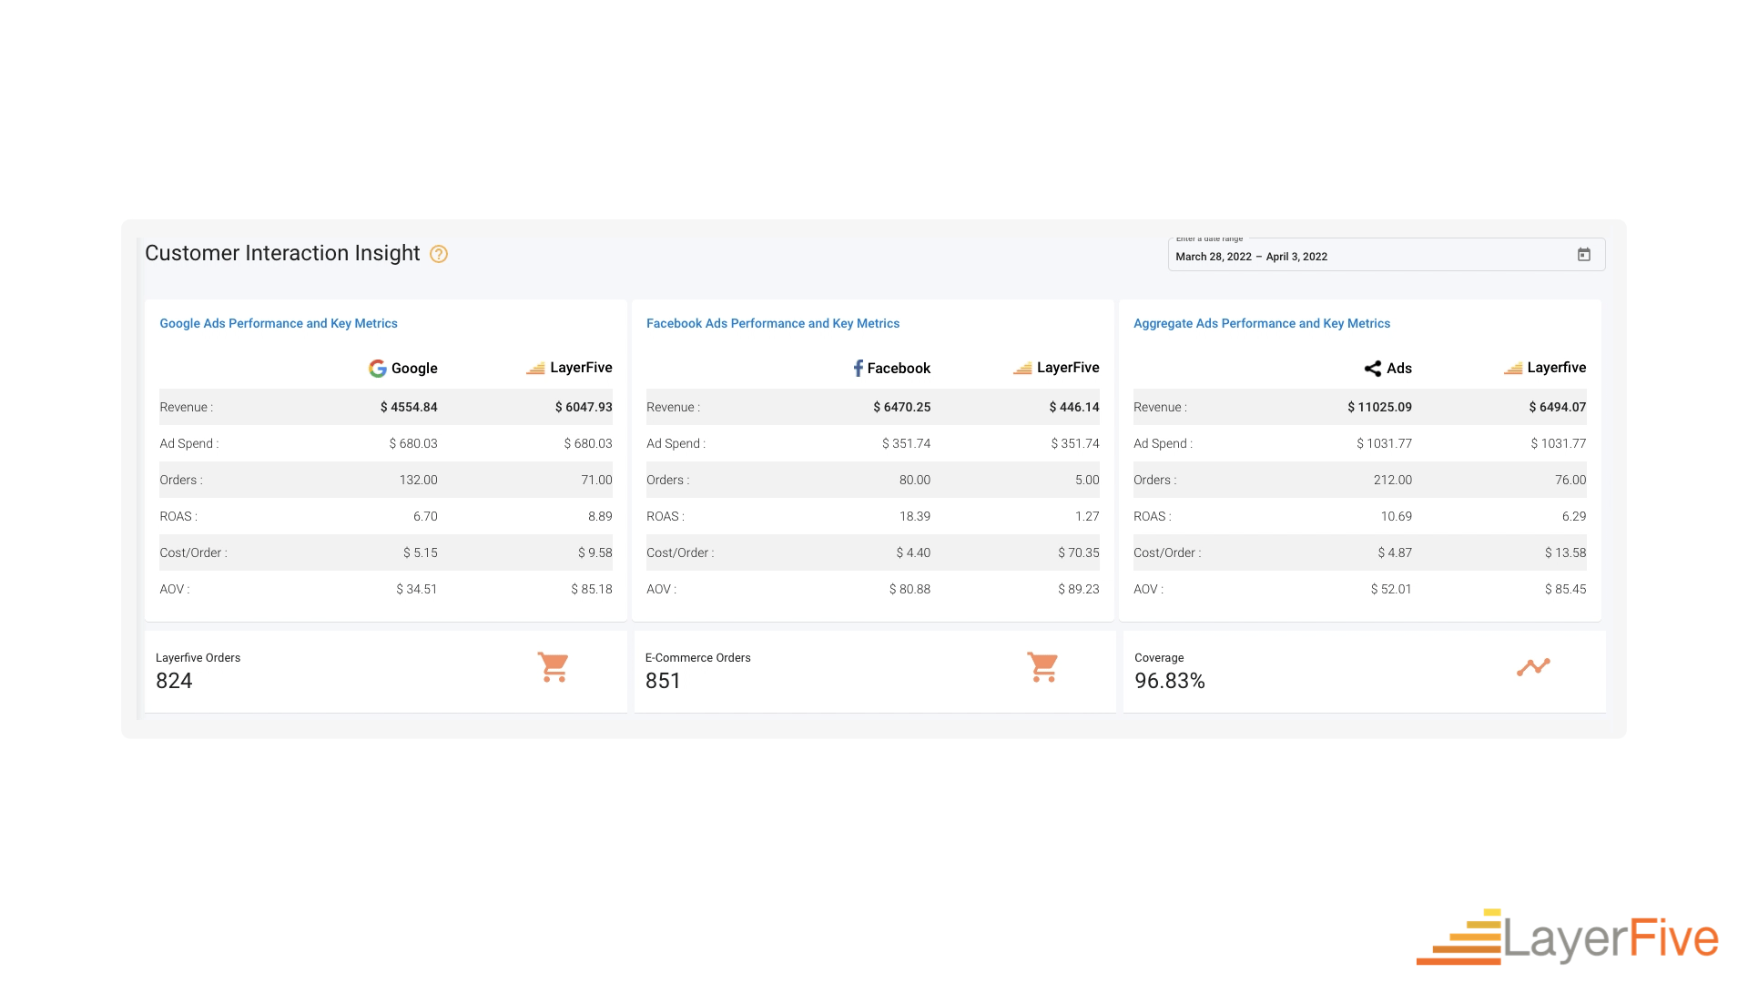Click the Google logo icon

coord(377,369)
